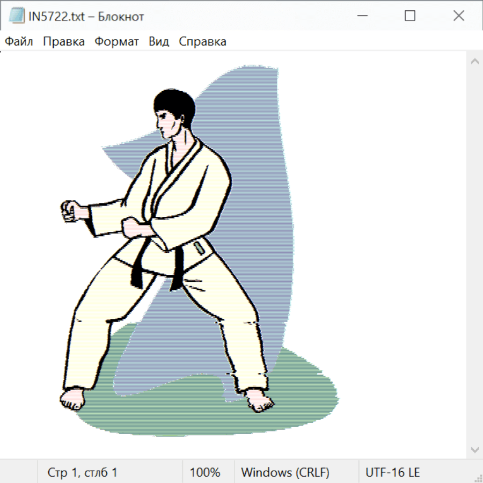Click the 100% zoom indicator
Image resolution: width=483 pixels, height=483 pixels.
pos(205,473)
